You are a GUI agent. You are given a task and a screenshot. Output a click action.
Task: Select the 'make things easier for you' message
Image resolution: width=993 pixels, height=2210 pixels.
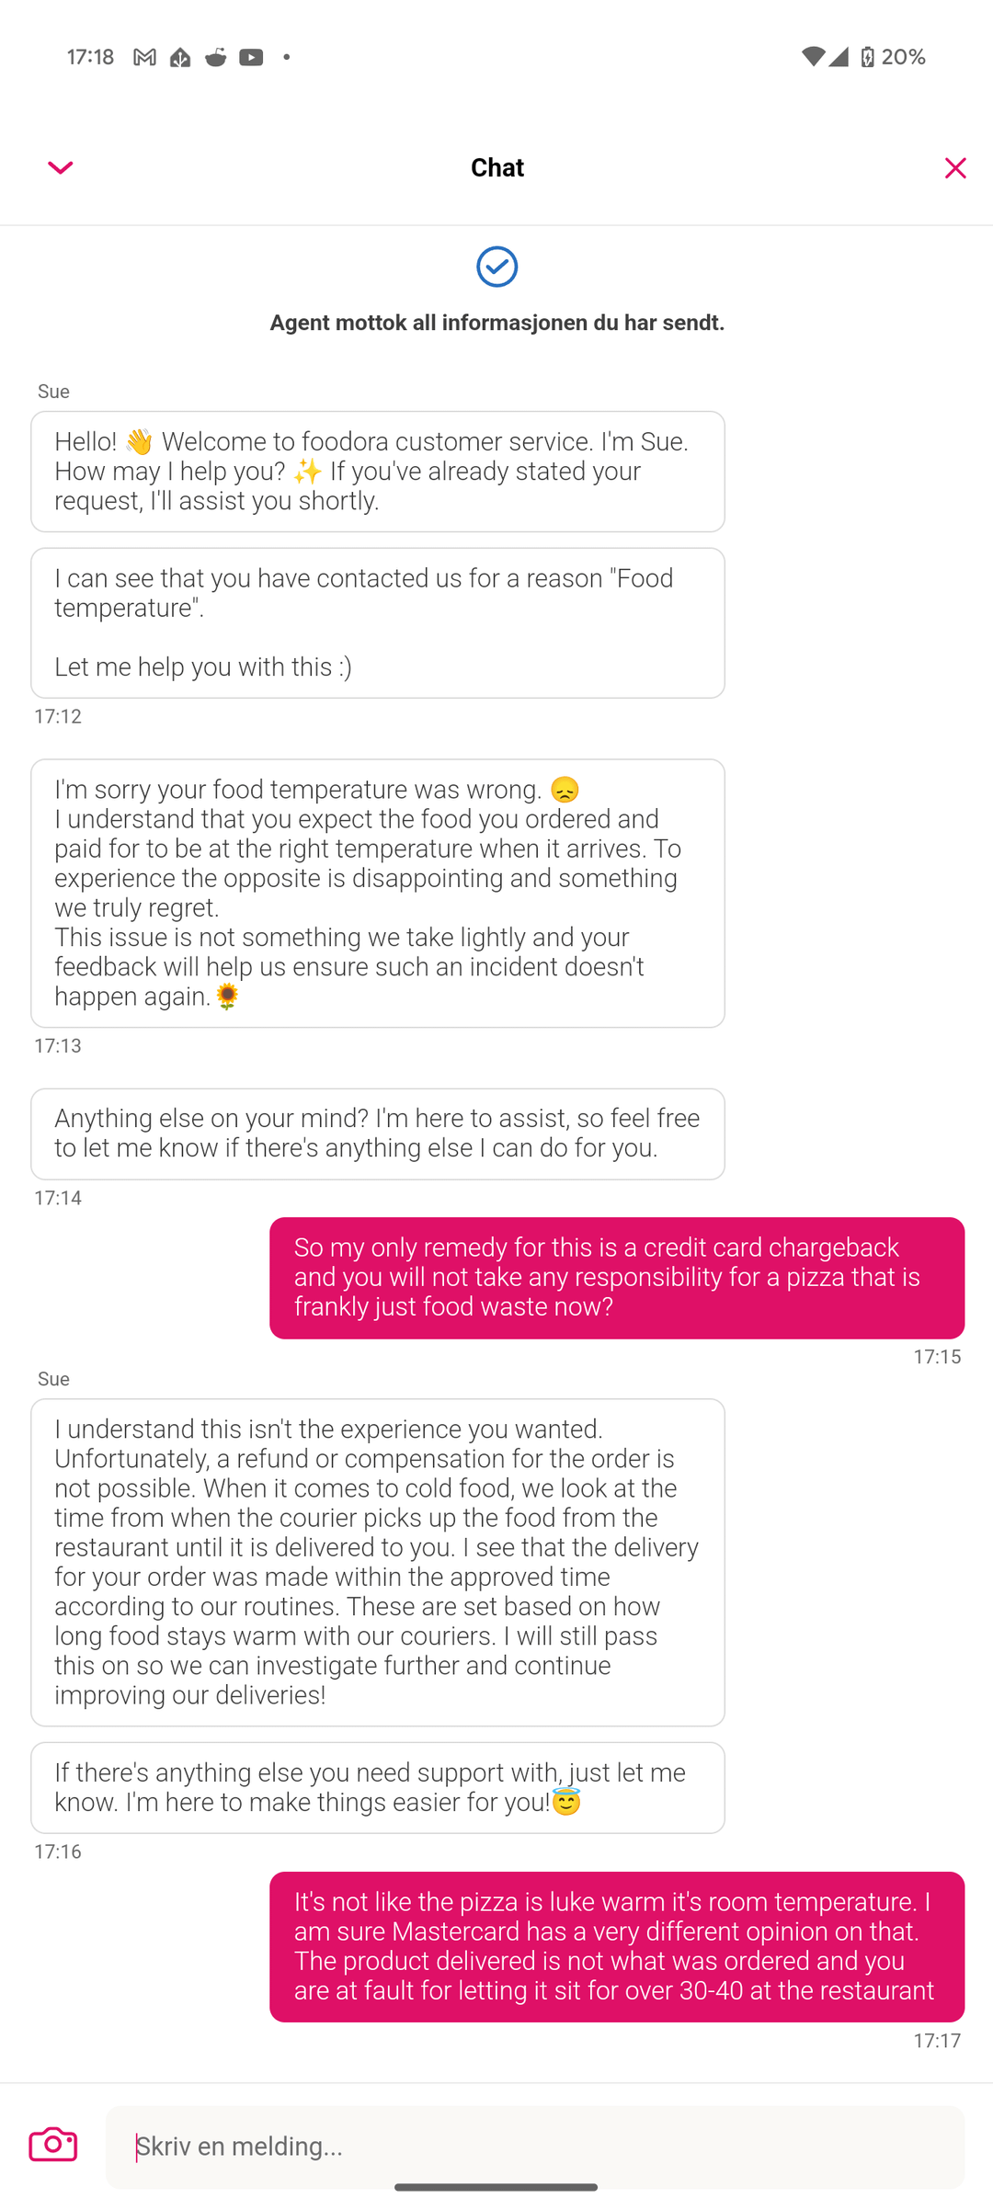[378, 1788]
